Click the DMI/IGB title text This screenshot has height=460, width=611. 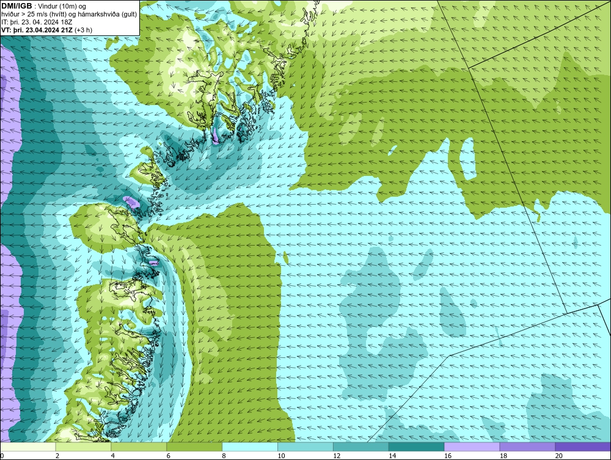tap(16, 6)
